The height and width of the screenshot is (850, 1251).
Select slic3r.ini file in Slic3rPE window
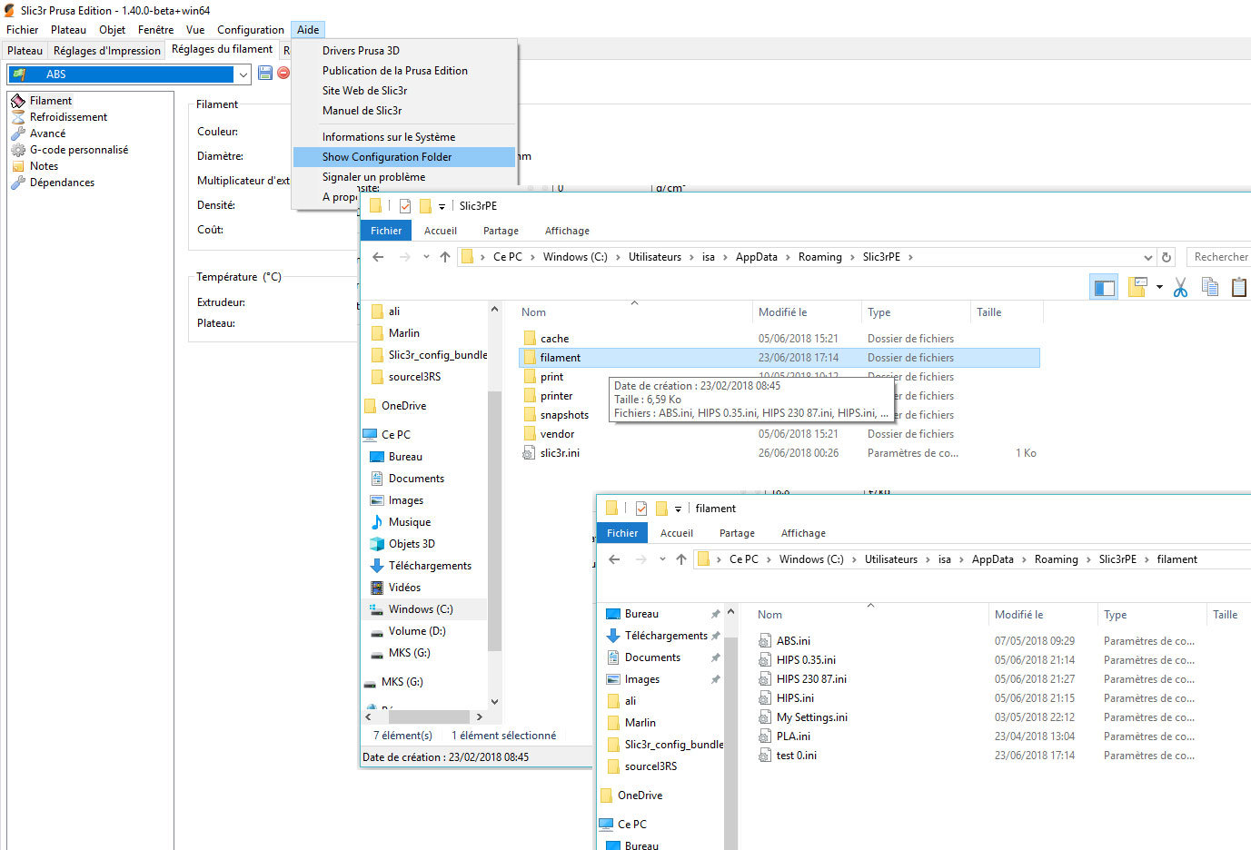(560, 453)
